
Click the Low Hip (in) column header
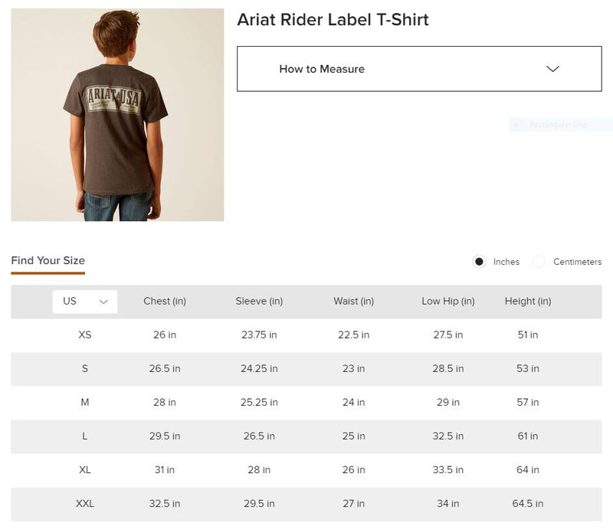(448, 301)
